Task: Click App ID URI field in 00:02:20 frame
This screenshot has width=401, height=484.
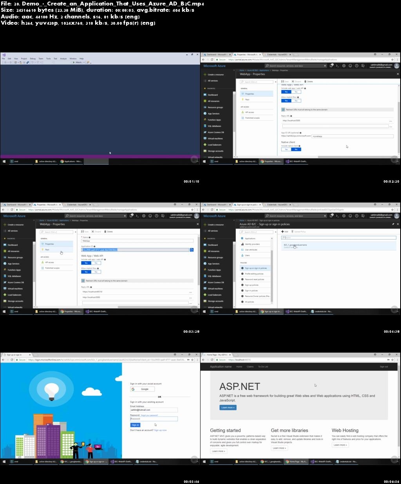Action: (352, 136)
